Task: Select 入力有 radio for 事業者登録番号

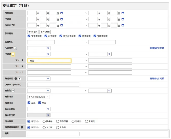Action: point(44,128)
